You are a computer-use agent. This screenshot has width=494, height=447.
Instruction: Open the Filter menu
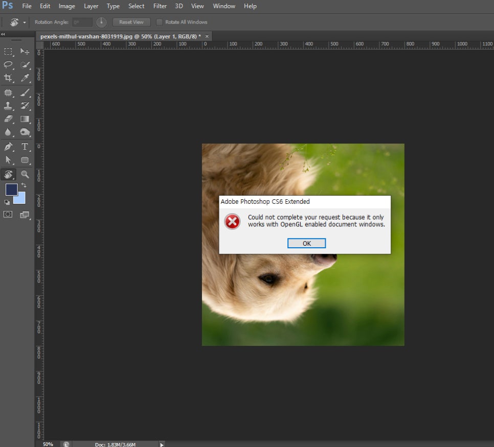click(160, 6)
